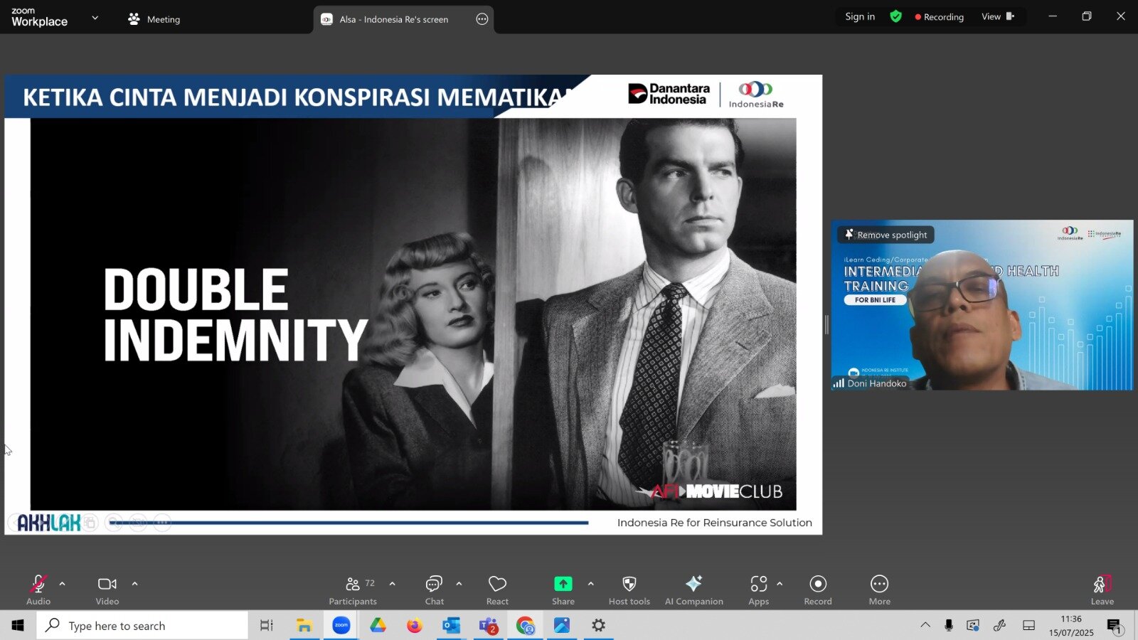Click the Recording indicator

[x=939, y=16]
